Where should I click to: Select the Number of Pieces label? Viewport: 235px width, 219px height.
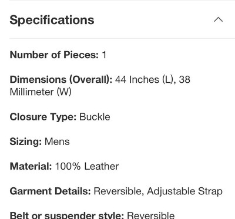(x=54, y=55)
